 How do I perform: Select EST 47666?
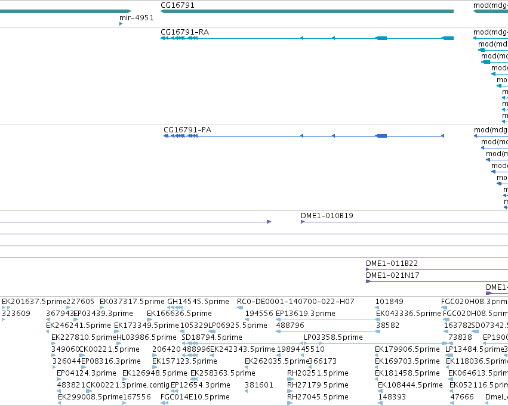point(462,397)
